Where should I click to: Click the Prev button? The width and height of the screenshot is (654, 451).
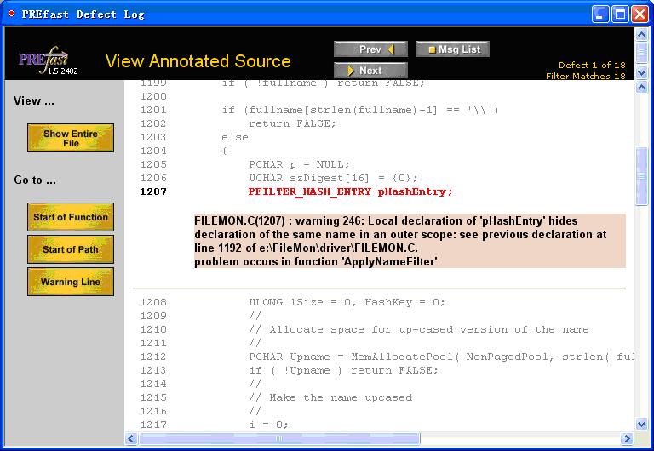[x=370, y=49]
